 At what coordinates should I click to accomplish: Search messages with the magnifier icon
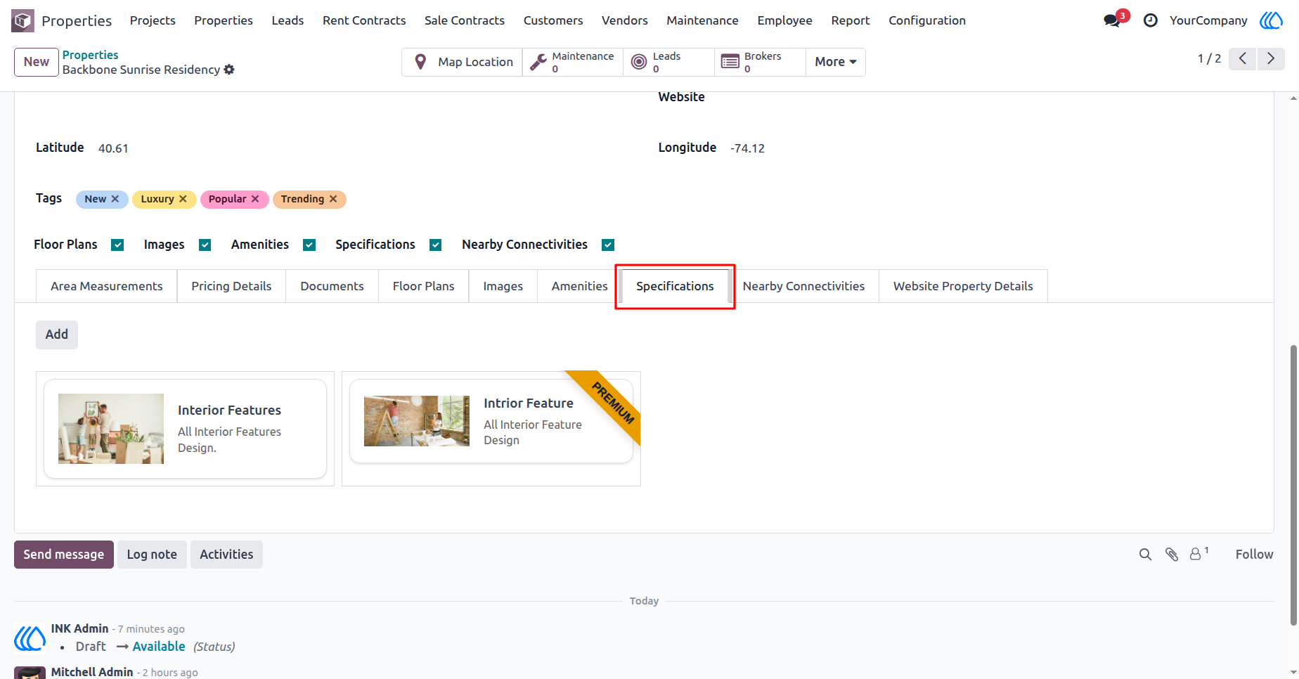pos(1145,555)
